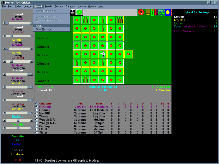Click the yellow circle on blue icon
Screen dimensions: 219x164
click(168, 12)
